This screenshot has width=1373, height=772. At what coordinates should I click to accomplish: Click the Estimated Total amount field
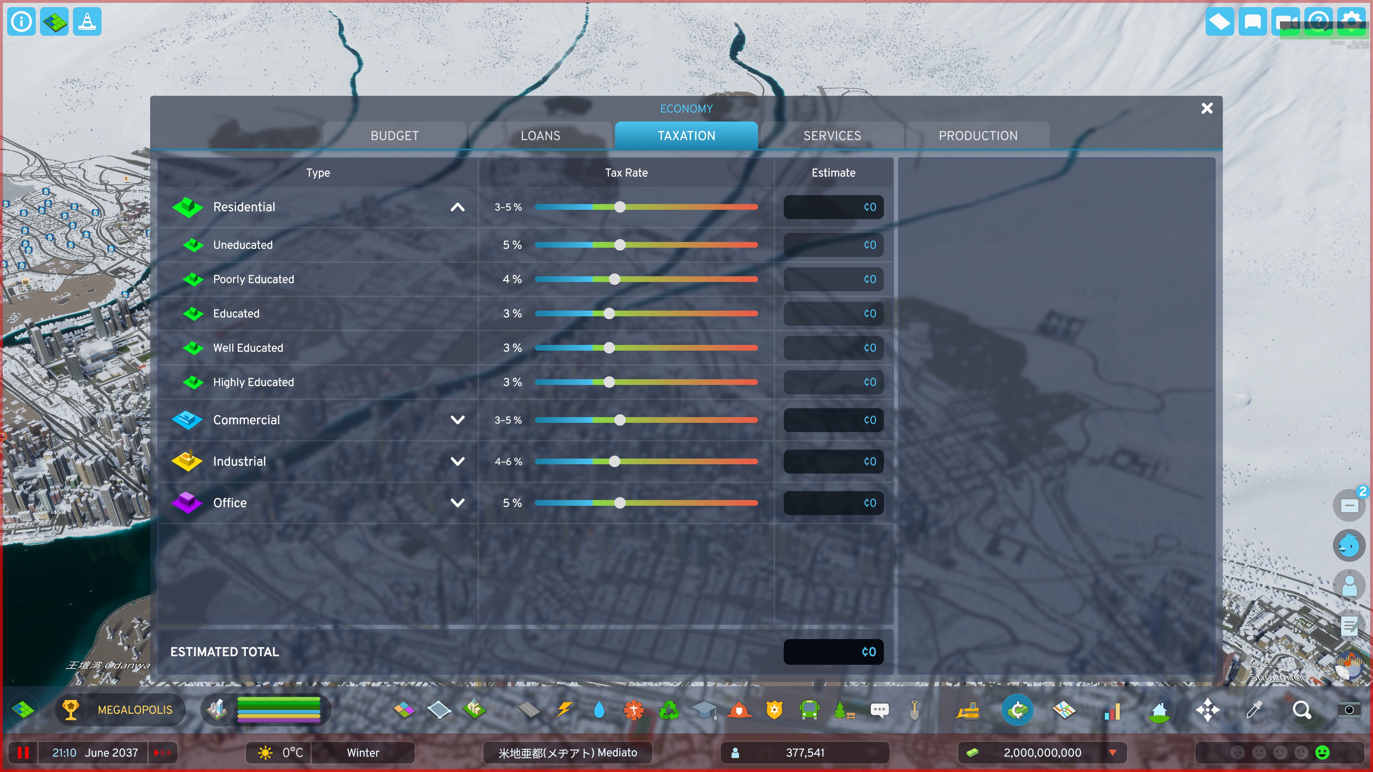(833, 651)
